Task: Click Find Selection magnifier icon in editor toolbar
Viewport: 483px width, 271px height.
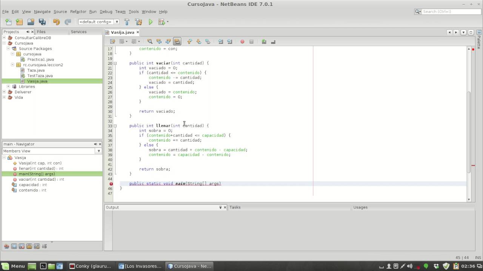Action: (x=150, y=41)
